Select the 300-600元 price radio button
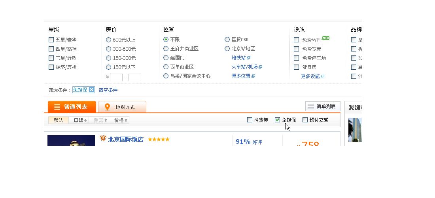Viewport: 435px width, 198px height. tap(108, 49)
